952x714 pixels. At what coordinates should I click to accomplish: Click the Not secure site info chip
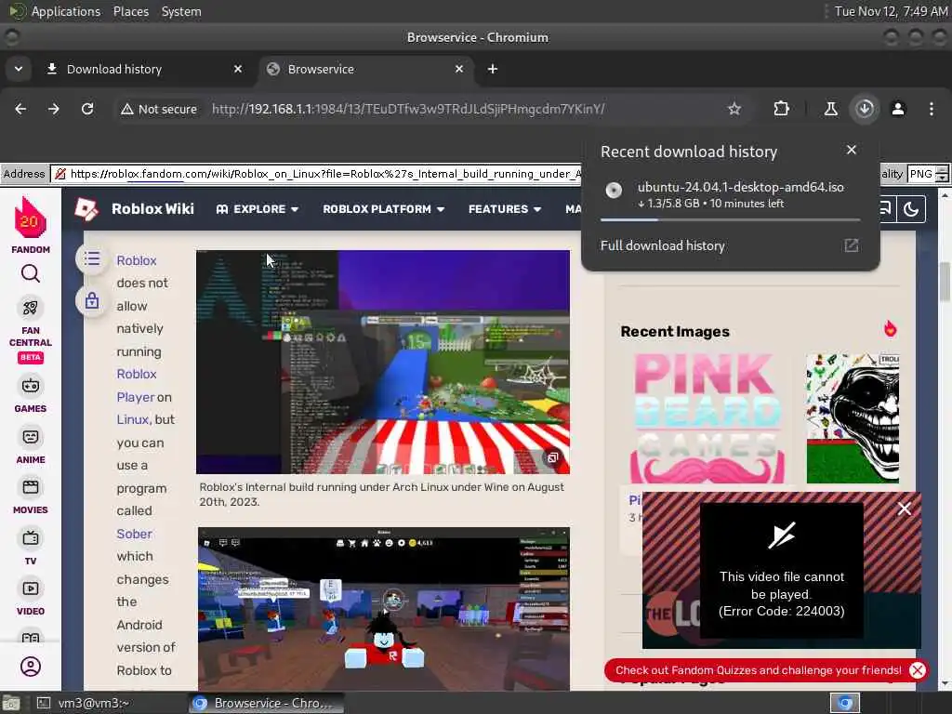pyautogui.click(x=159, y=110)
